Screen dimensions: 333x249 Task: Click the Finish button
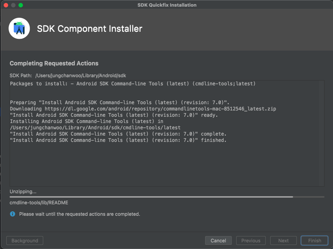[315, 241]
